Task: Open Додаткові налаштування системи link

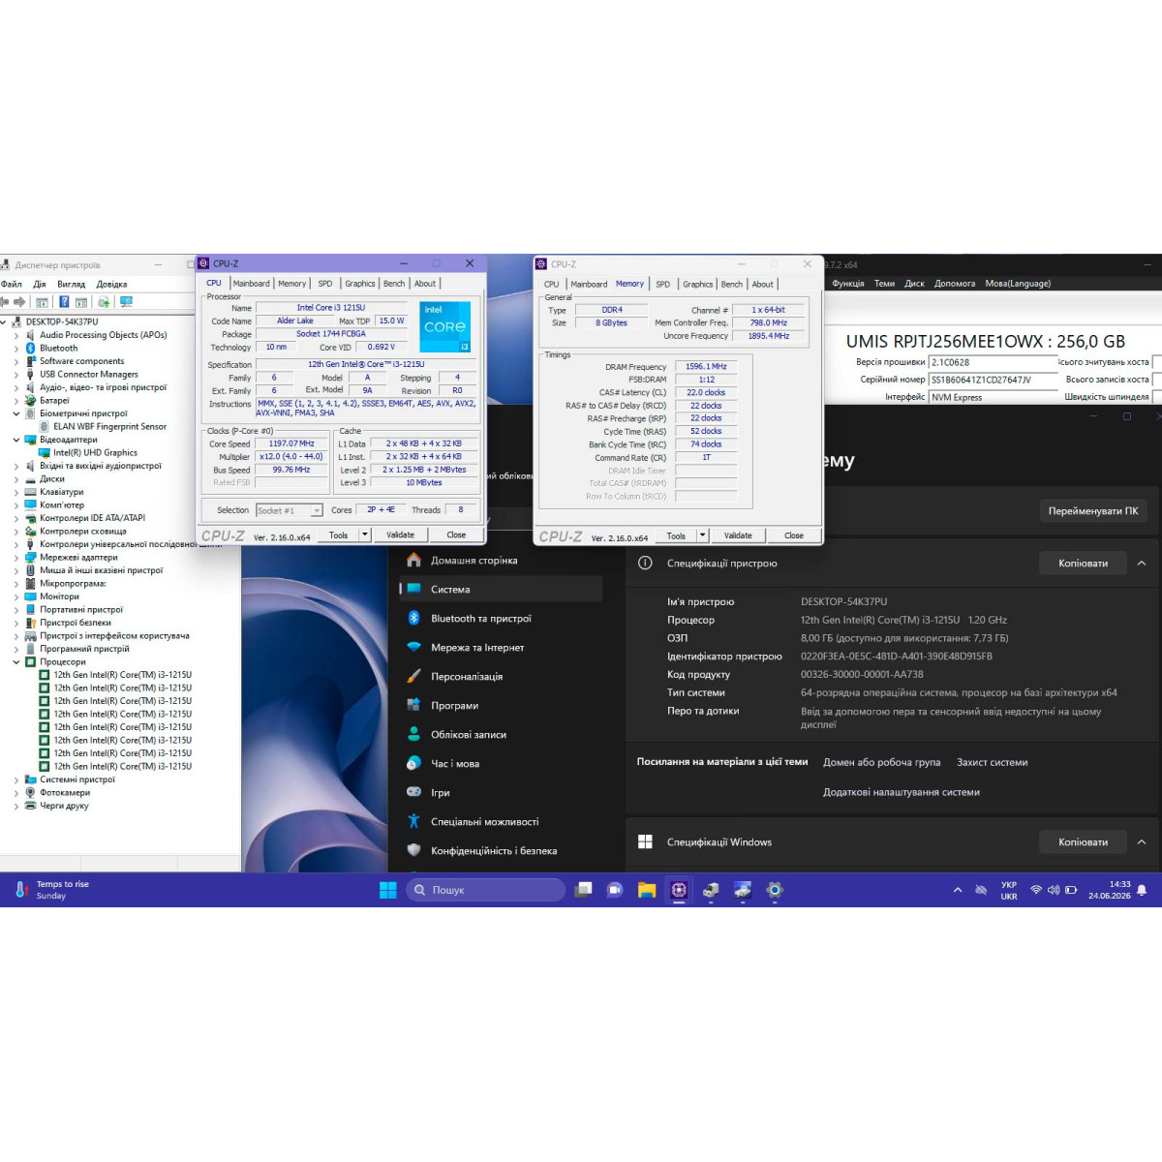Action: click(x=902, y=792)
